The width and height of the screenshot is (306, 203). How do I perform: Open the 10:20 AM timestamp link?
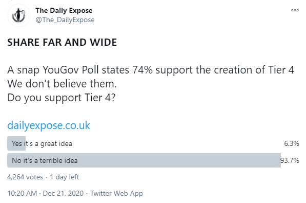[22, 193]
